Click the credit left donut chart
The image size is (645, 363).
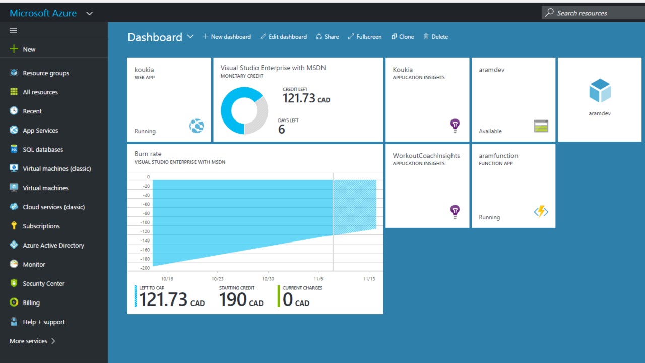coord(244,111)
